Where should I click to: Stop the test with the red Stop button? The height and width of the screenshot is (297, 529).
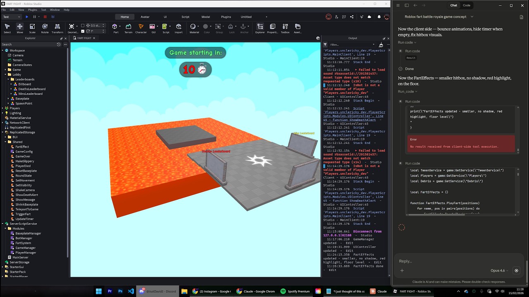(45, 17)
